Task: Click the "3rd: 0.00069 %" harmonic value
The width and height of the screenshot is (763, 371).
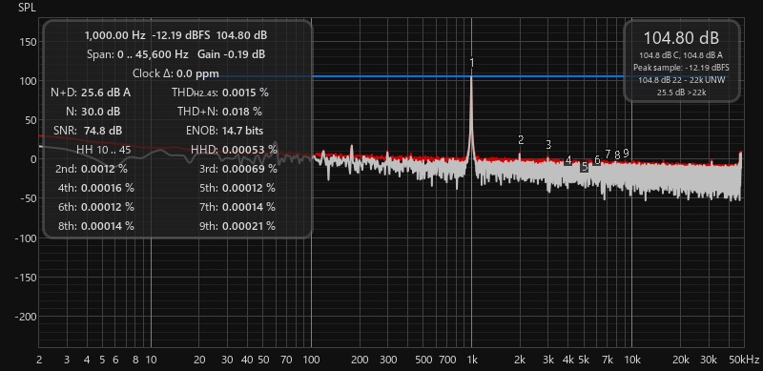Action: pos(237,169)
